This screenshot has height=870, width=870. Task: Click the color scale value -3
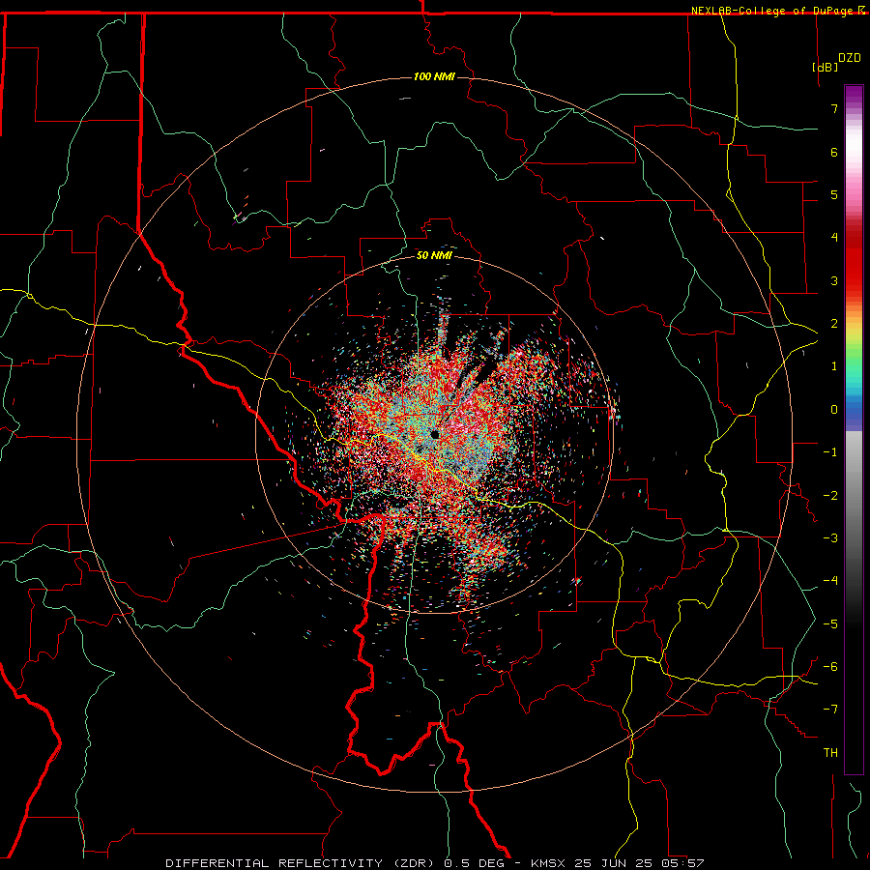click(x=830, y=538)
